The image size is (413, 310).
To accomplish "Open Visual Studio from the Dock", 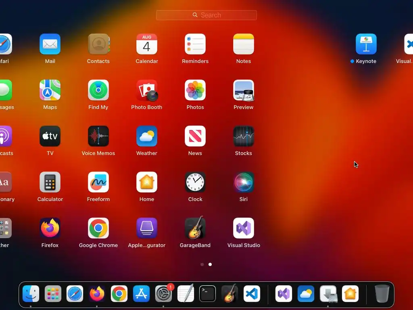I will click(x=284, y=294).
